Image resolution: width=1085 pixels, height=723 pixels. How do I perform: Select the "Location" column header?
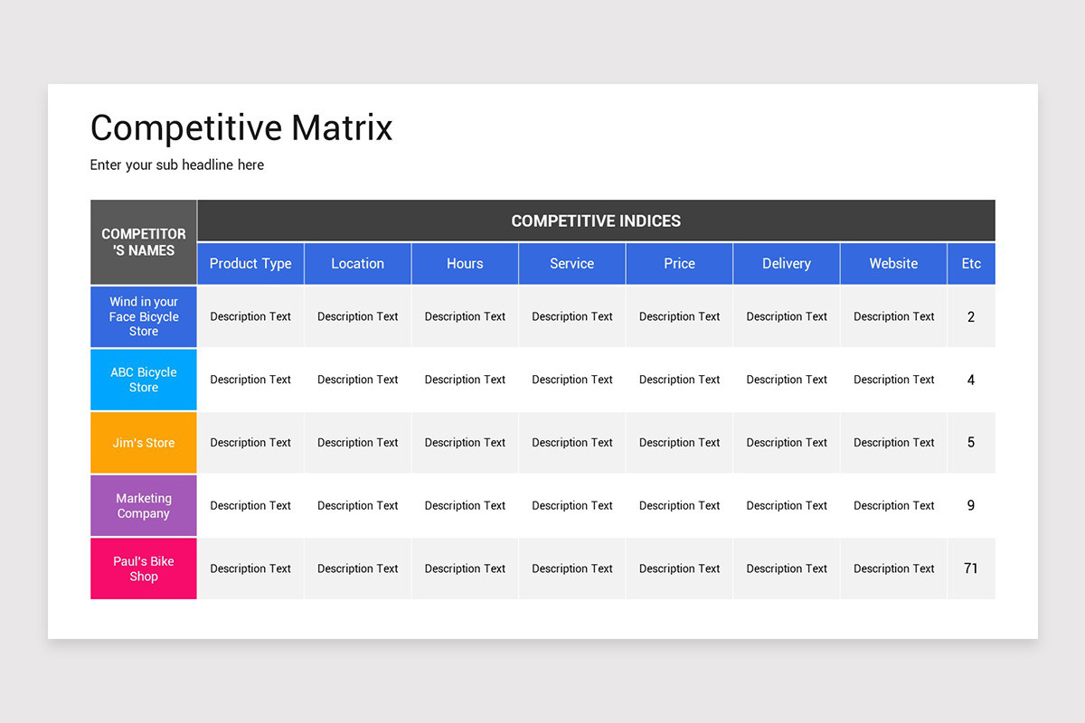(x=357, y=263)
